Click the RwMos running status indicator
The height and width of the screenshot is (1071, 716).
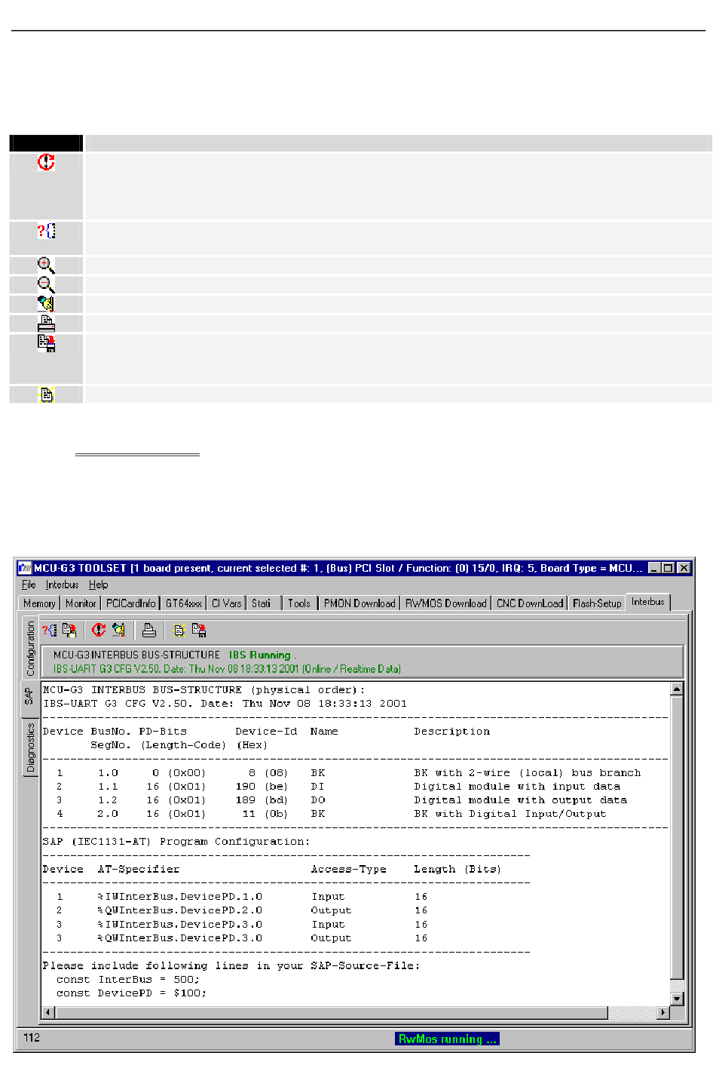pos(447,1039)
